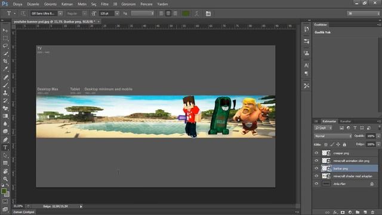
Task: Select the Eraser tool
Action: tap(5, 108)
